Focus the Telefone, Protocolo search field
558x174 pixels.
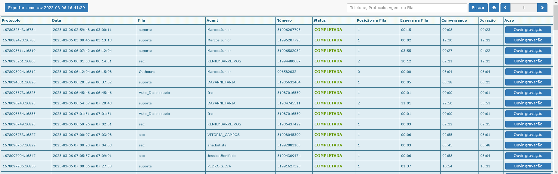point(407,8)
